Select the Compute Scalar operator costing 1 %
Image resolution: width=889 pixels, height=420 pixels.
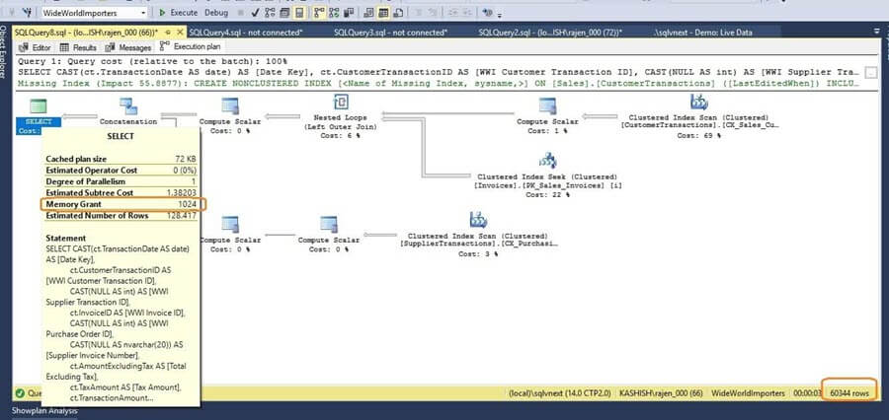(547, 106)
